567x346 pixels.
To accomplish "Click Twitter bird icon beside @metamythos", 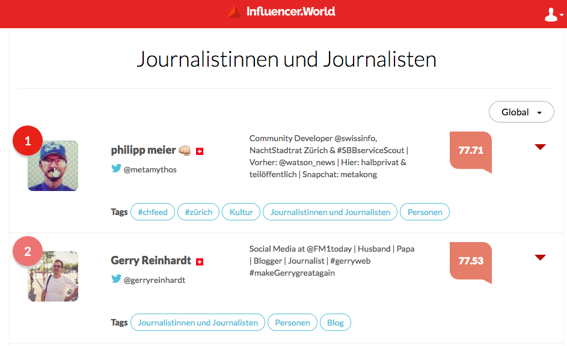I will (x=116, y=168).
